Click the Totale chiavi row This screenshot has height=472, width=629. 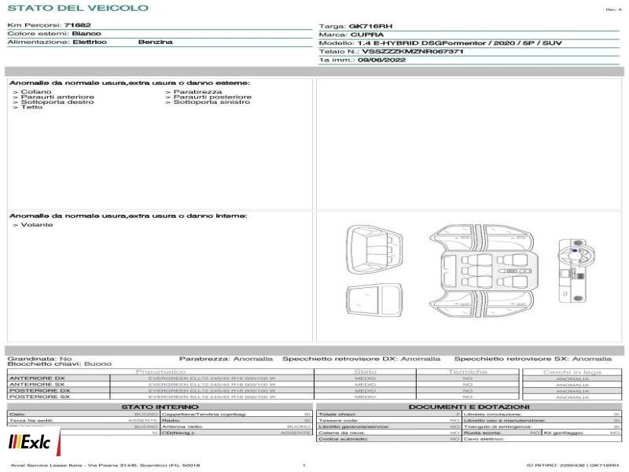click(x=388, y=414)
